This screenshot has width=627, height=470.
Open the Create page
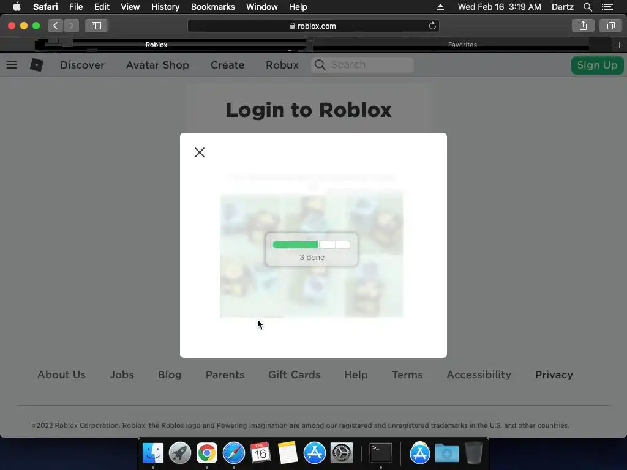227,65
